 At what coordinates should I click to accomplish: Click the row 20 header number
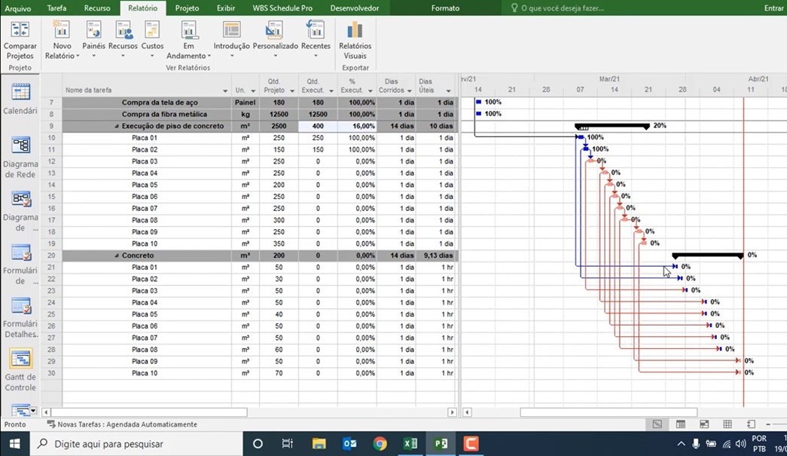pyautogui.click(x=51, y=256)
